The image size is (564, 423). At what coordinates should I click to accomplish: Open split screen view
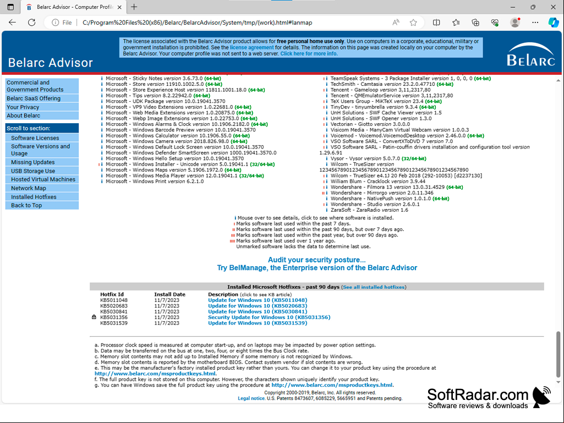[x=436, y=23]
